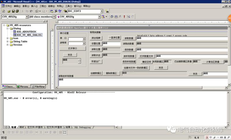Click the red exclamation Execute Program icon
This screenshot has height=140, width=231.
(124, 17)
